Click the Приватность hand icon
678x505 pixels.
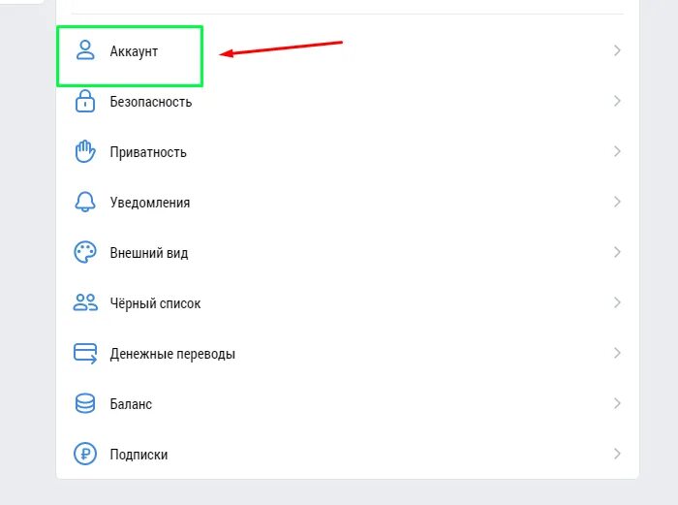[86, 151]
